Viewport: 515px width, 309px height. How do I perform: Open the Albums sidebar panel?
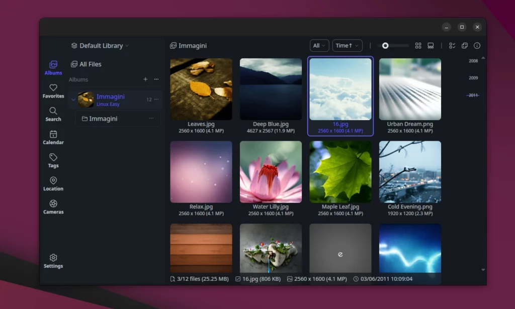click(53, 67)
